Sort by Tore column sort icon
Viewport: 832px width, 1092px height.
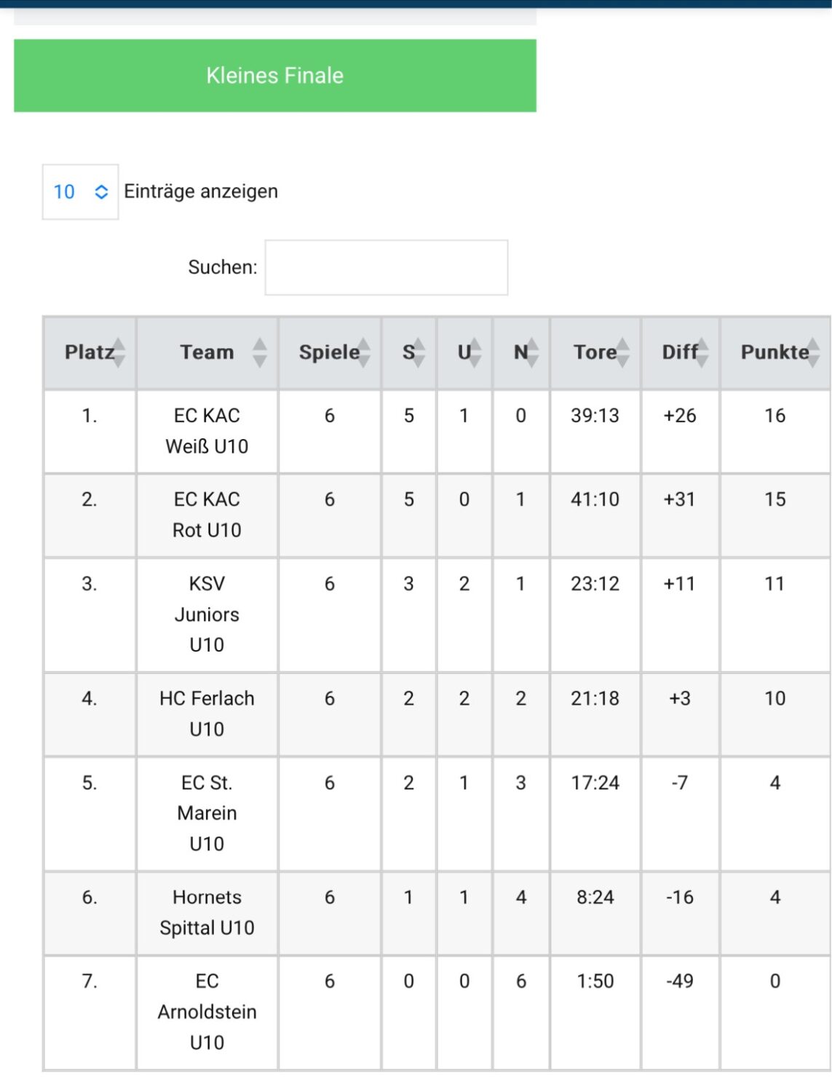(623, 353)
